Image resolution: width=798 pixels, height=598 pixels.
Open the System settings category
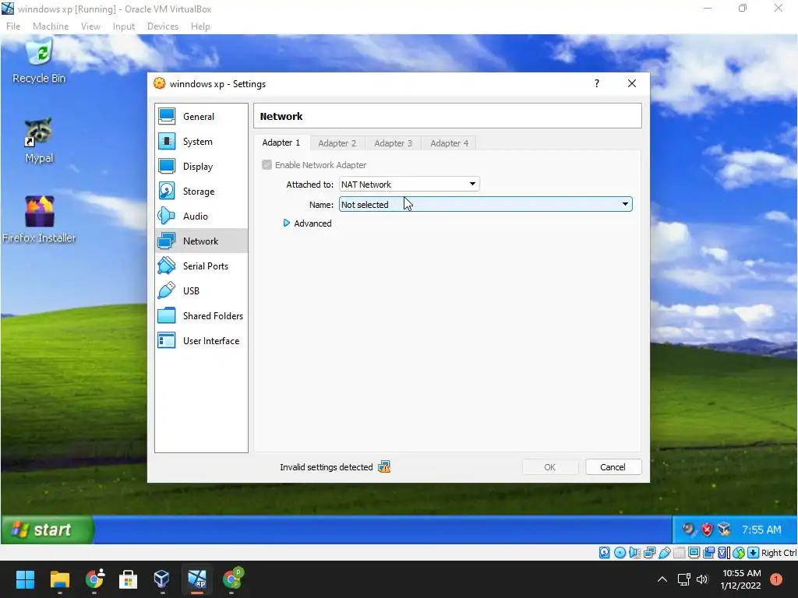pos(201,142)
